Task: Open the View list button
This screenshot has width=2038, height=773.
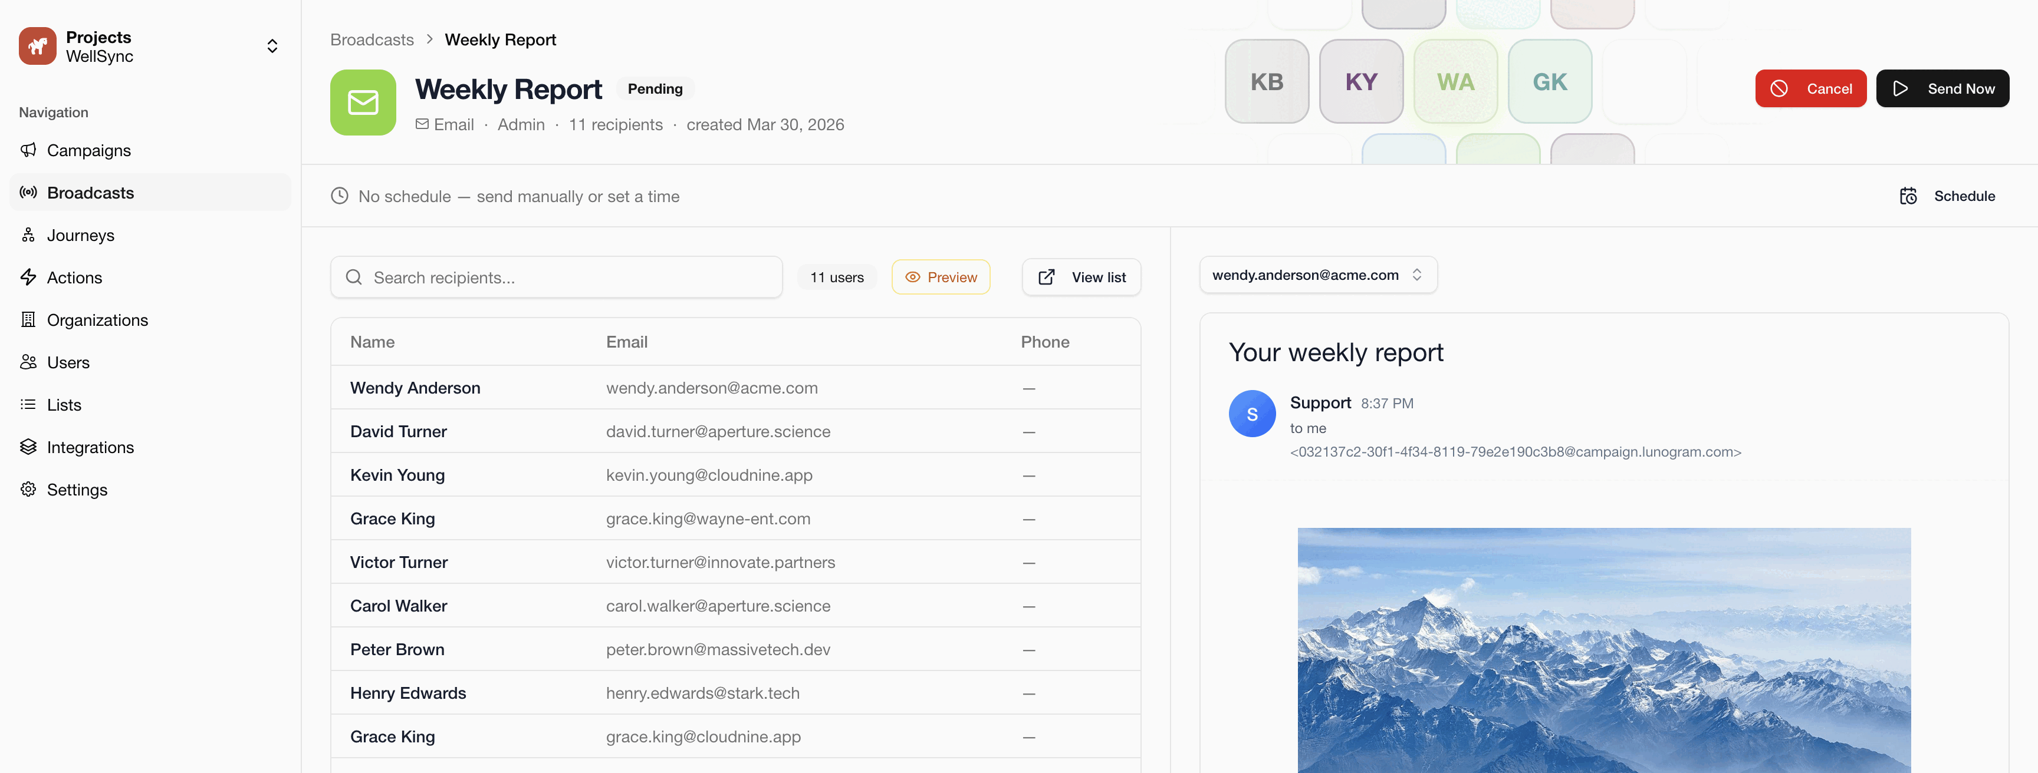Action: (1082, 278)
